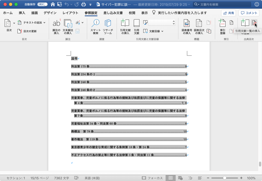Click the show notes icon in 脚注 group
Viewport: 262px width, 181px height.
tap(78, 31)
